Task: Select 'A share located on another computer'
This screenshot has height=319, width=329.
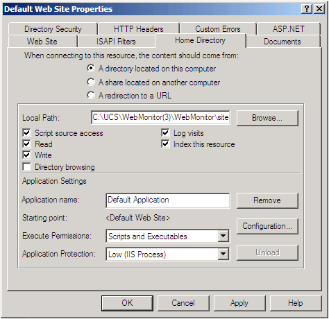Action: 91,82
